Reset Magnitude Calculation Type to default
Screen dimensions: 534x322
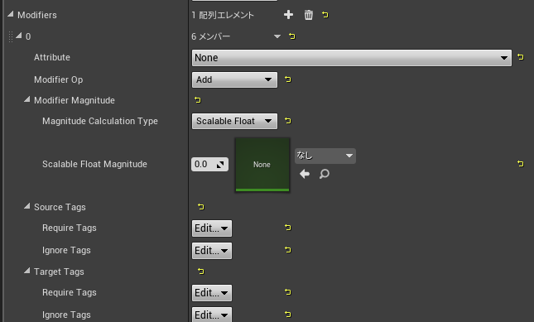pyautogui.click(x=288, y=121)
